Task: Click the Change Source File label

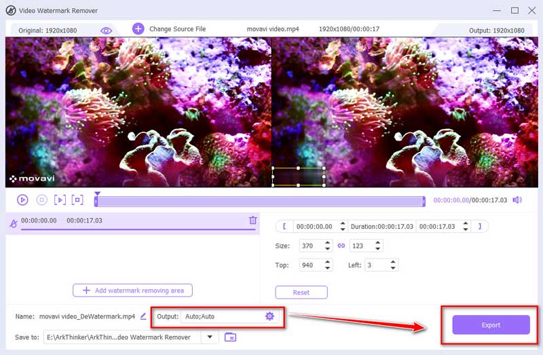Action: click(x=177, y=29)
